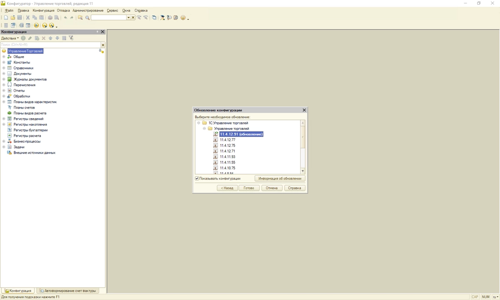This screenshot has width=500, height=300.
Task: Click the edit pencil icon in Configuration panel
Action: (30, 38)
